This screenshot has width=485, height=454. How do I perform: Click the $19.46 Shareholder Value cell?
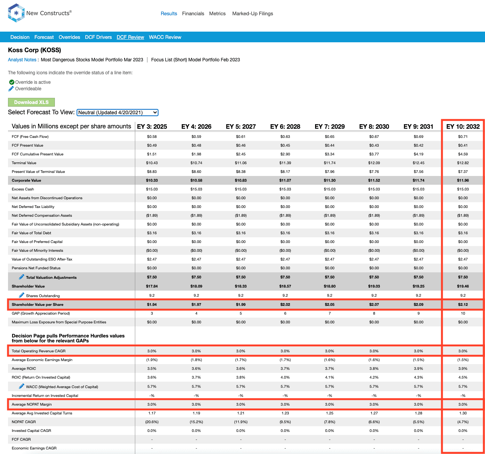tap(463, 286)
